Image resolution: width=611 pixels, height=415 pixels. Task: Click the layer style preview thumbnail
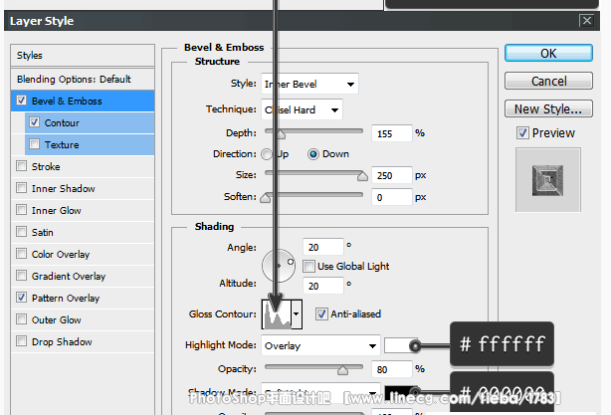[x=547, y=177]
